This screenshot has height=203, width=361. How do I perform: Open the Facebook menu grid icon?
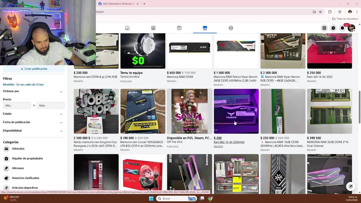pyautogui.click(x=324, y=28)
